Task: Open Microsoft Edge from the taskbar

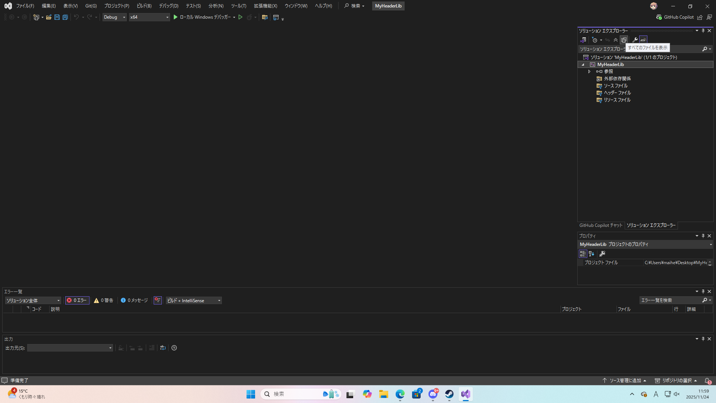Action: (x=400, y=394)
